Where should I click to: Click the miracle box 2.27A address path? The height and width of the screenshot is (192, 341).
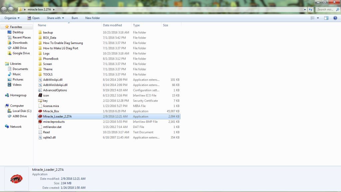(x=39, y=10)
